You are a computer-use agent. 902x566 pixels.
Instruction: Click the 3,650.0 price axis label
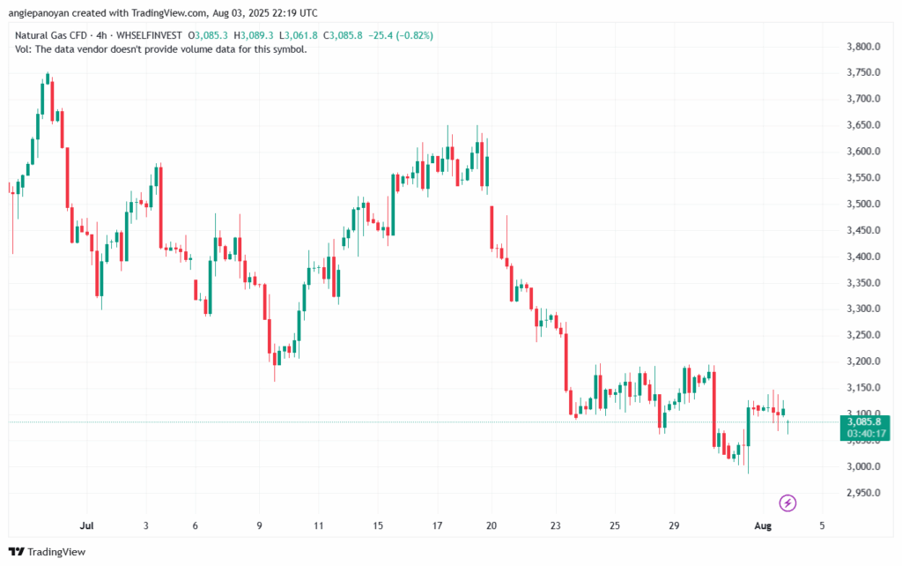click(863, 125)
